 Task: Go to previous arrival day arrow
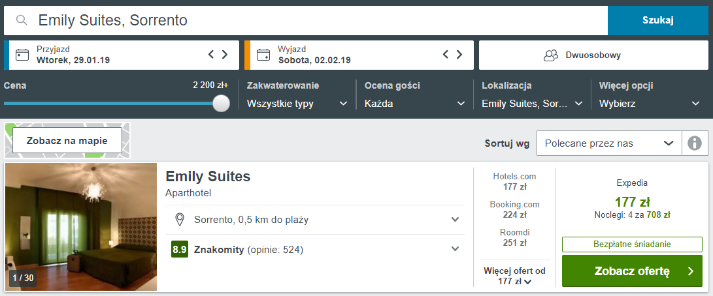[211, 55]
